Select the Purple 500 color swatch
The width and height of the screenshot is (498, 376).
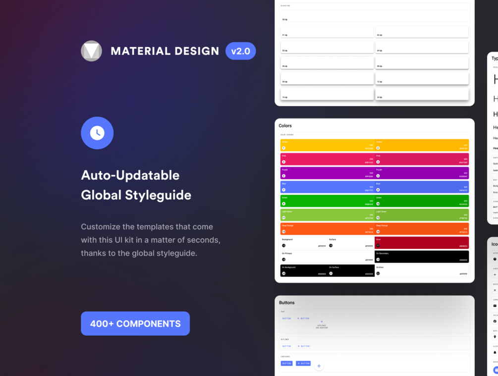328,173
